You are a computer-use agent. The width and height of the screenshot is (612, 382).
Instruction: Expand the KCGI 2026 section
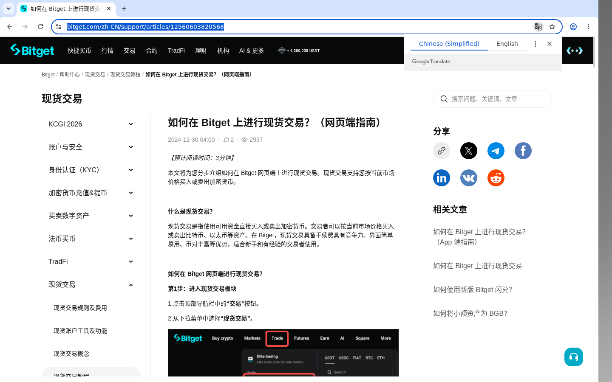[x=91, y=124]
